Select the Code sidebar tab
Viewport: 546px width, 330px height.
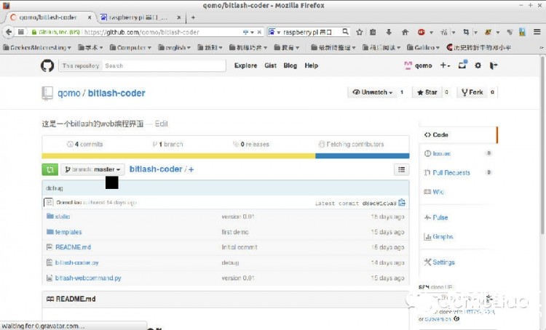pos(458,135)
